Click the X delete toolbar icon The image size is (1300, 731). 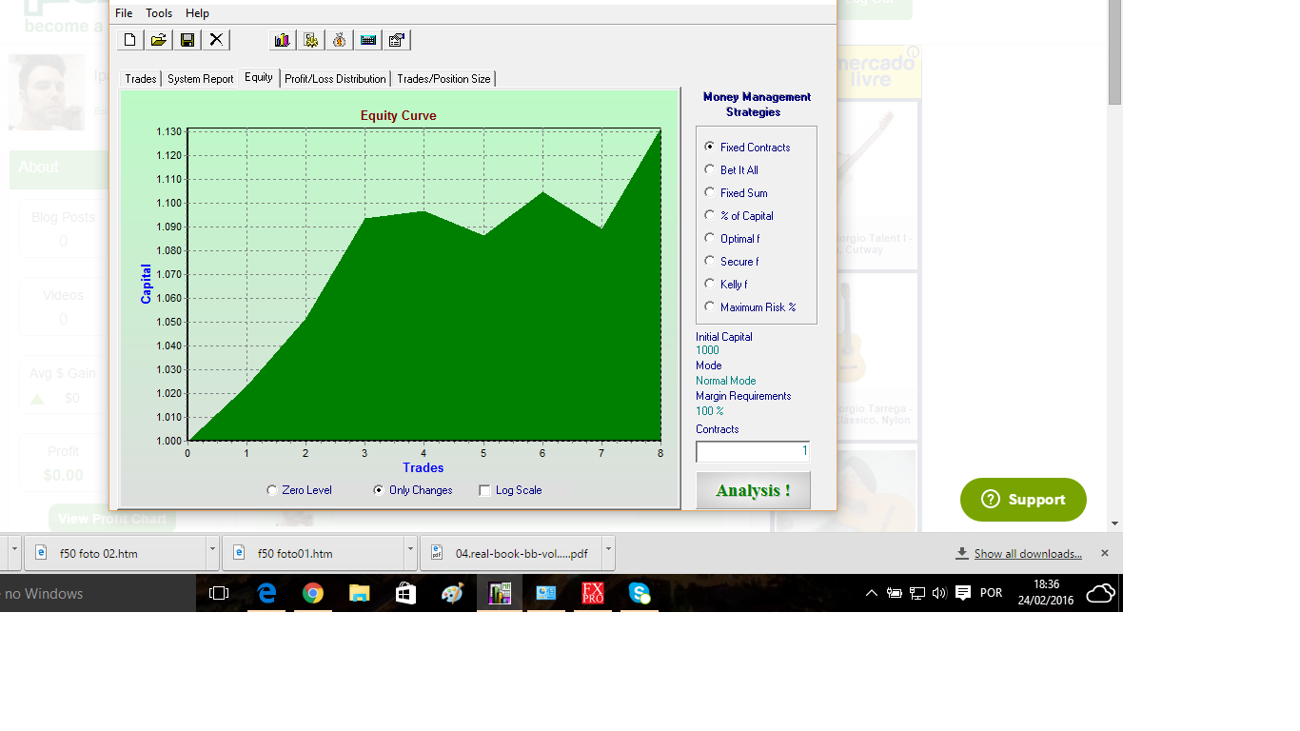[x=217, y=40]
